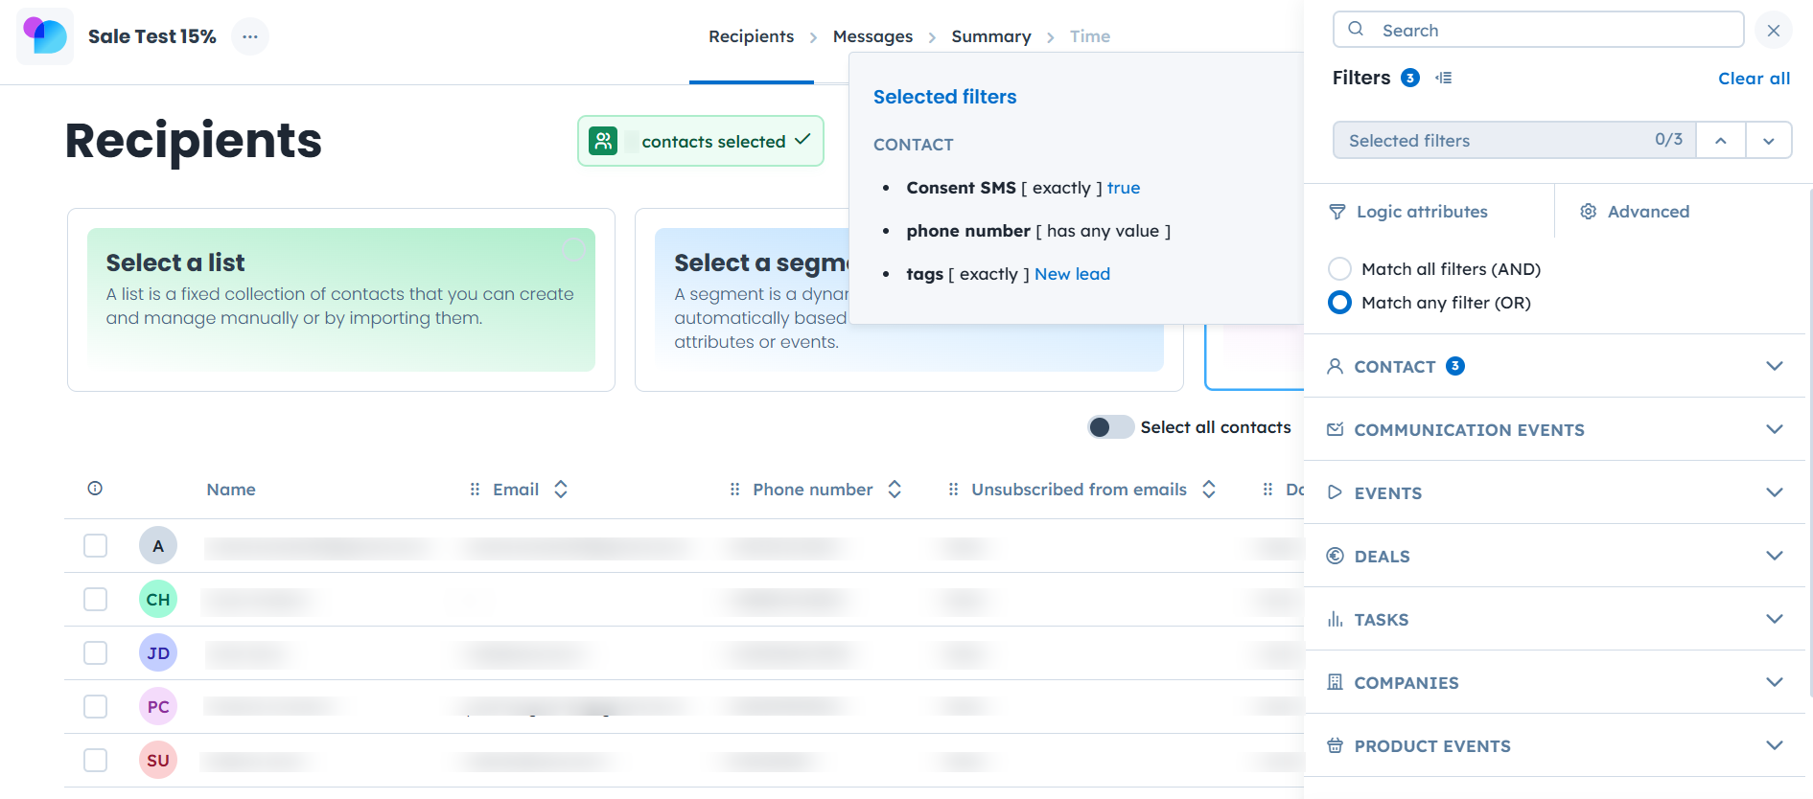This screenshot has width=1813, height=799.
Task: Expand the DEALS filter section
Action: click(x=1775, y=556)
